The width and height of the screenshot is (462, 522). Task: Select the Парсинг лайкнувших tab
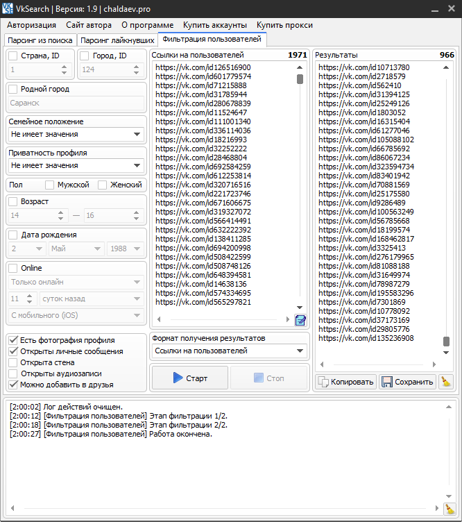pos(116,40)
